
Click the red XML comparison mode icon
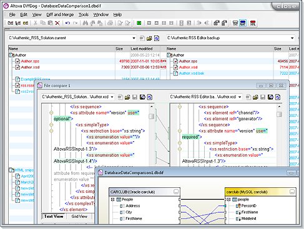click(253, 23)
